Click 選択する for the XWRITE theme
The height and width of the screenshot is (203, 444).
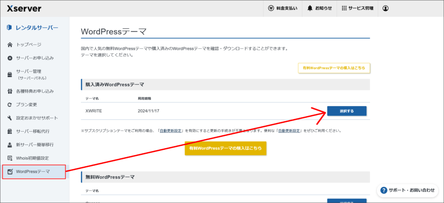(347, 111)
